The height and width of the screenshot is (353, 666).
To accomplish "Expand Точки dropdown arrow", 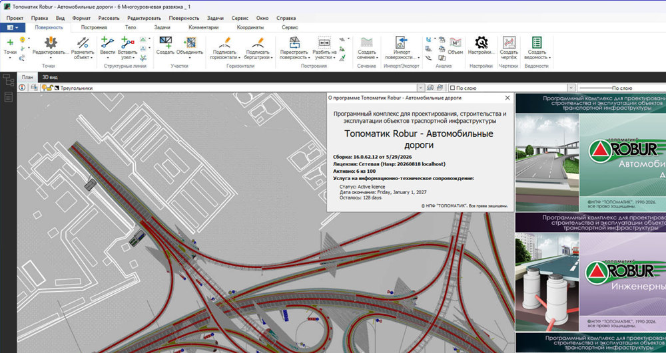I will (x=10, y=58).
